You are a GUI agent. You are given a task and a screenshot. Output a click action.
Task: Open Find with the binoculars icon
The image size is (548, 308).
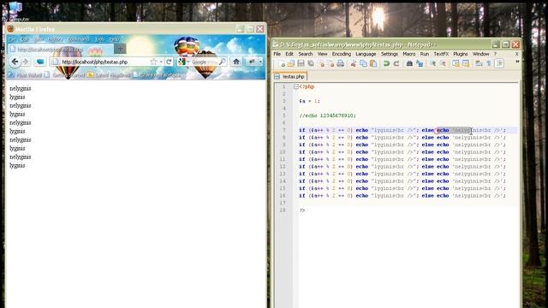409,64
